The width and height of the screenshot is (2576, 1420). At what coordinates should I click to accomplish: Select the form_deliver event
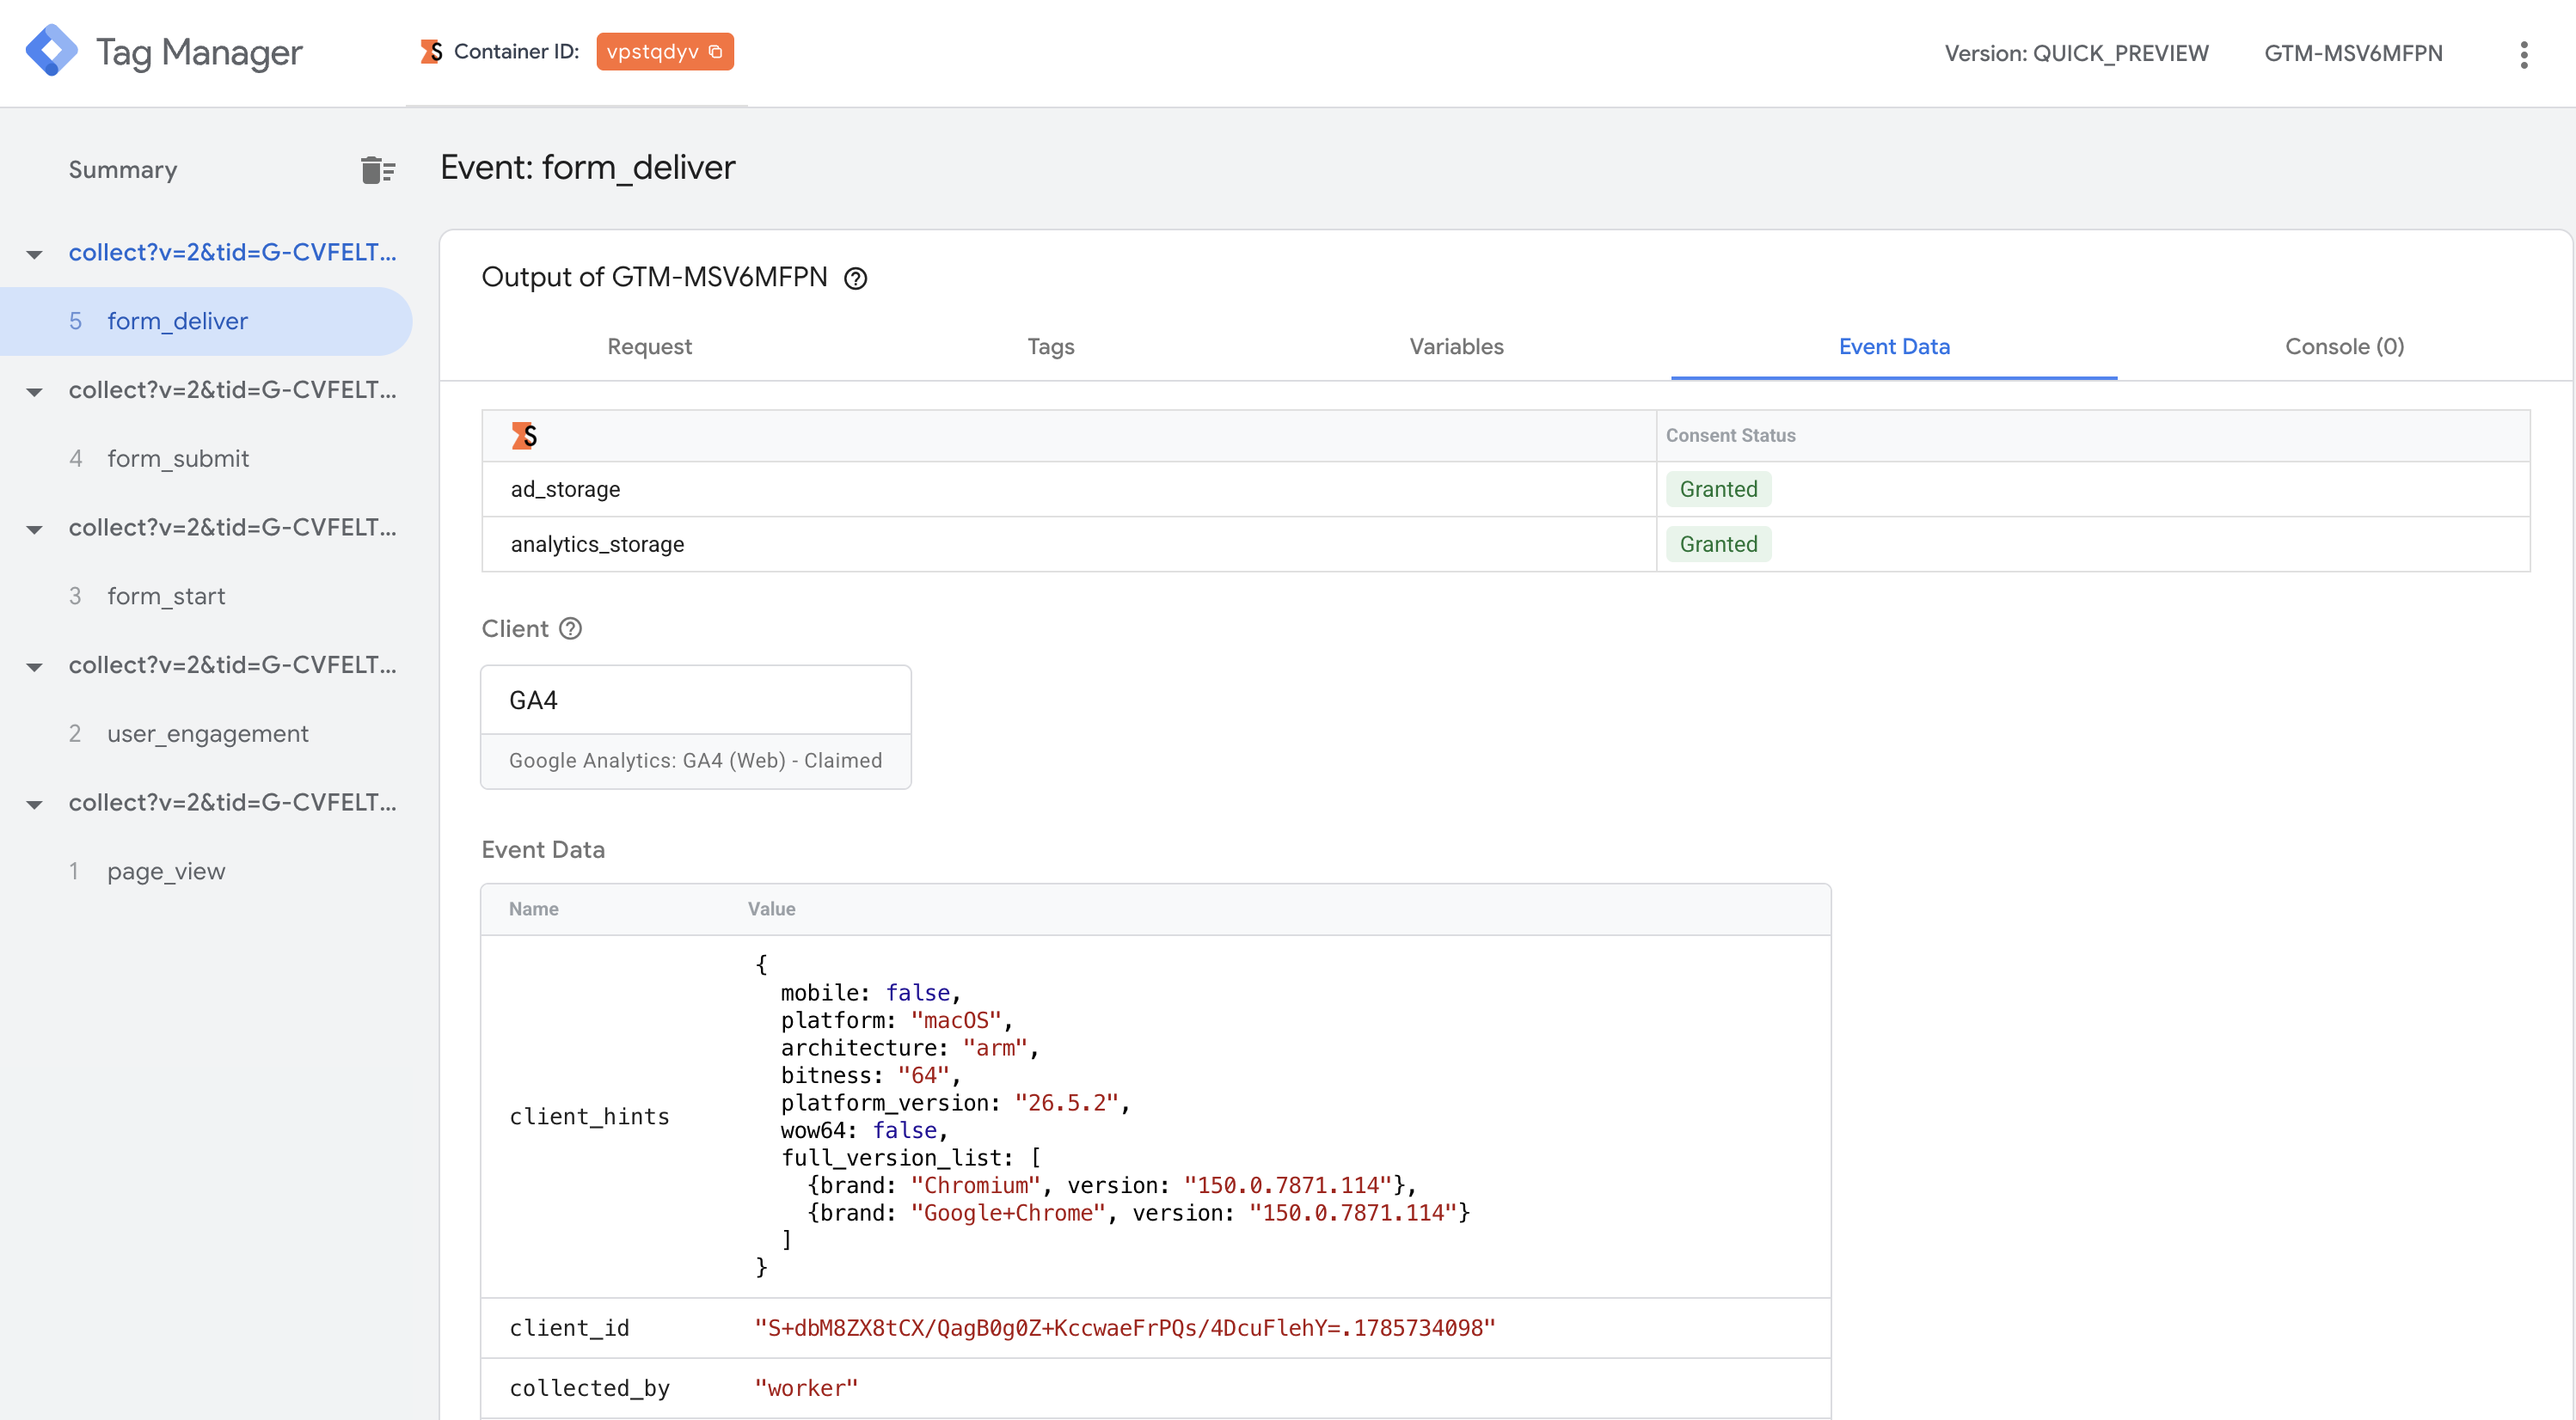tap(206, 321)
